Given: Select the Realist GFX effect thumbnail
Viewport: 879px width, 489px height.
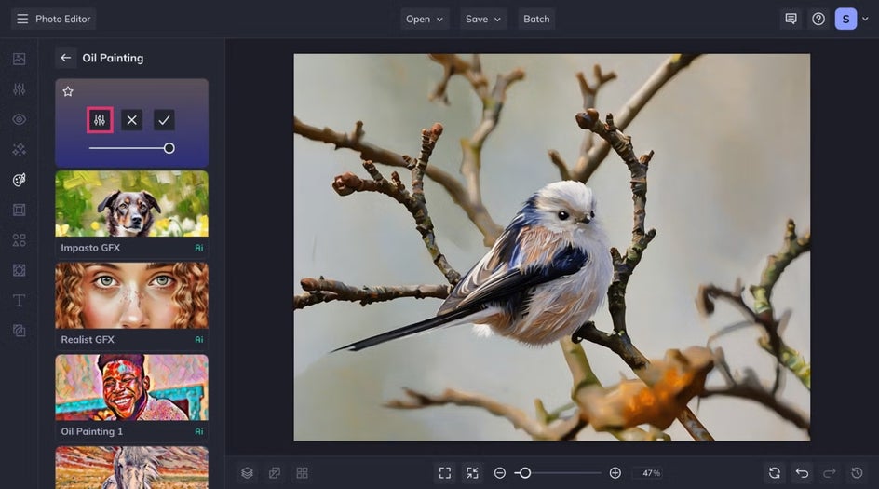Looking at the screenshot, I should tap(131, 295).
